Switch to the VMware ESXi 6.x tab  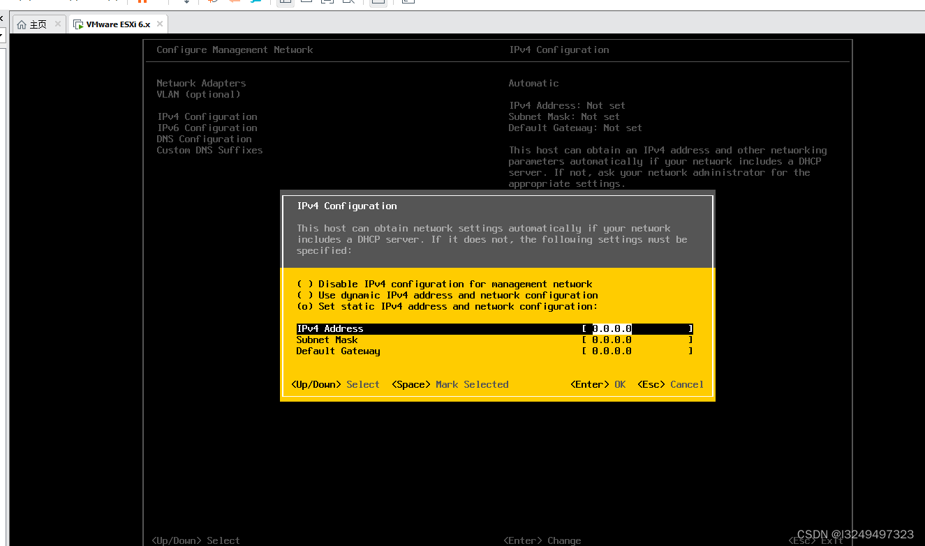click(x=119, y=24)
